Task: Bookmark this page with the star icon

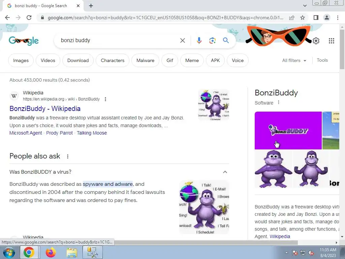Action: coord(303,18)
